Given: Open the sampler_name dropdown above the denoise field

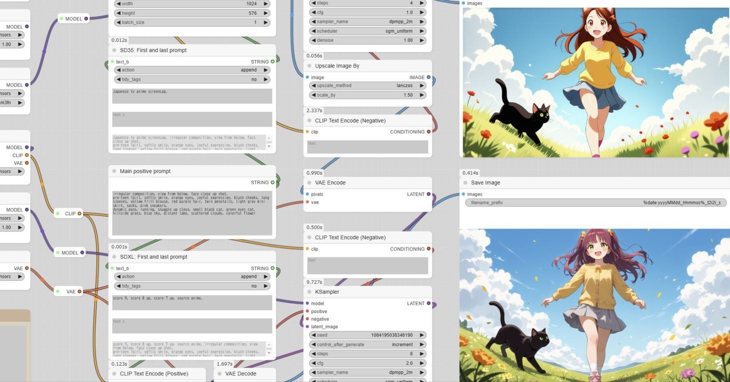Looking at the screenshot, I should click(x=368, y=21).
